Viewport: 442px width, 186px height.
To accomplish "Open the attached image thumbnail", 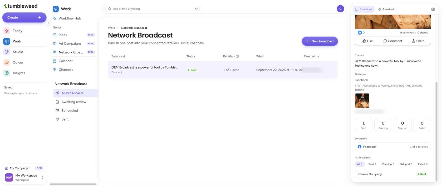I will 362,101.
